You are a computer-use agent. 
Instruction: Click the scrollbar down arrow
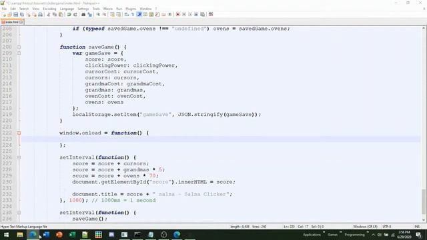[x=424, y=219]
